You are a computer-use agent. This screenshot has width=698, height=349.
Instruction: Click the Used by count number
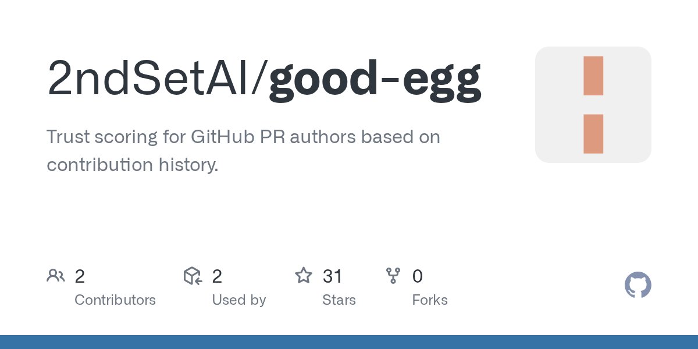[x=217, y=276]
